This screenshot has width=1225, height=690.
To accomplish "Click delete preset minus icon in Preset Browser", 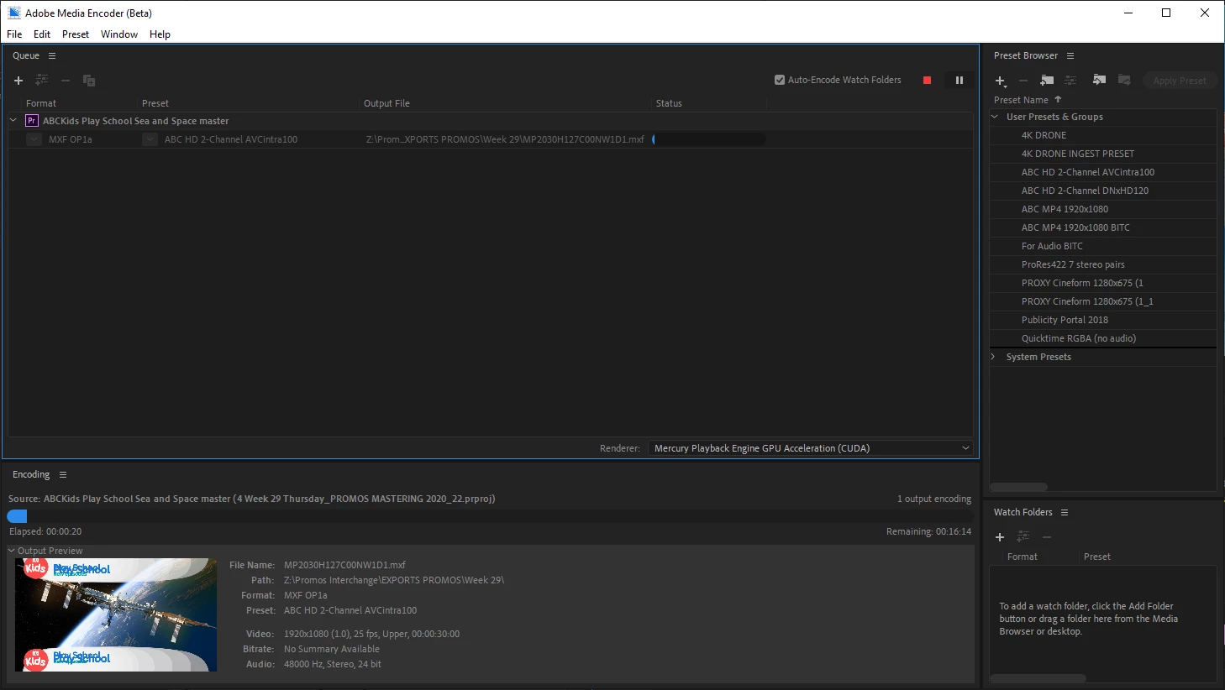I will click(1023, 81).
